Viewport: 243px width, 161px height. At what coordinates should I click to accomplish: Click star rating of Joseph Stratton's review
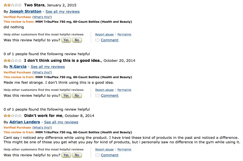point(12,5)
